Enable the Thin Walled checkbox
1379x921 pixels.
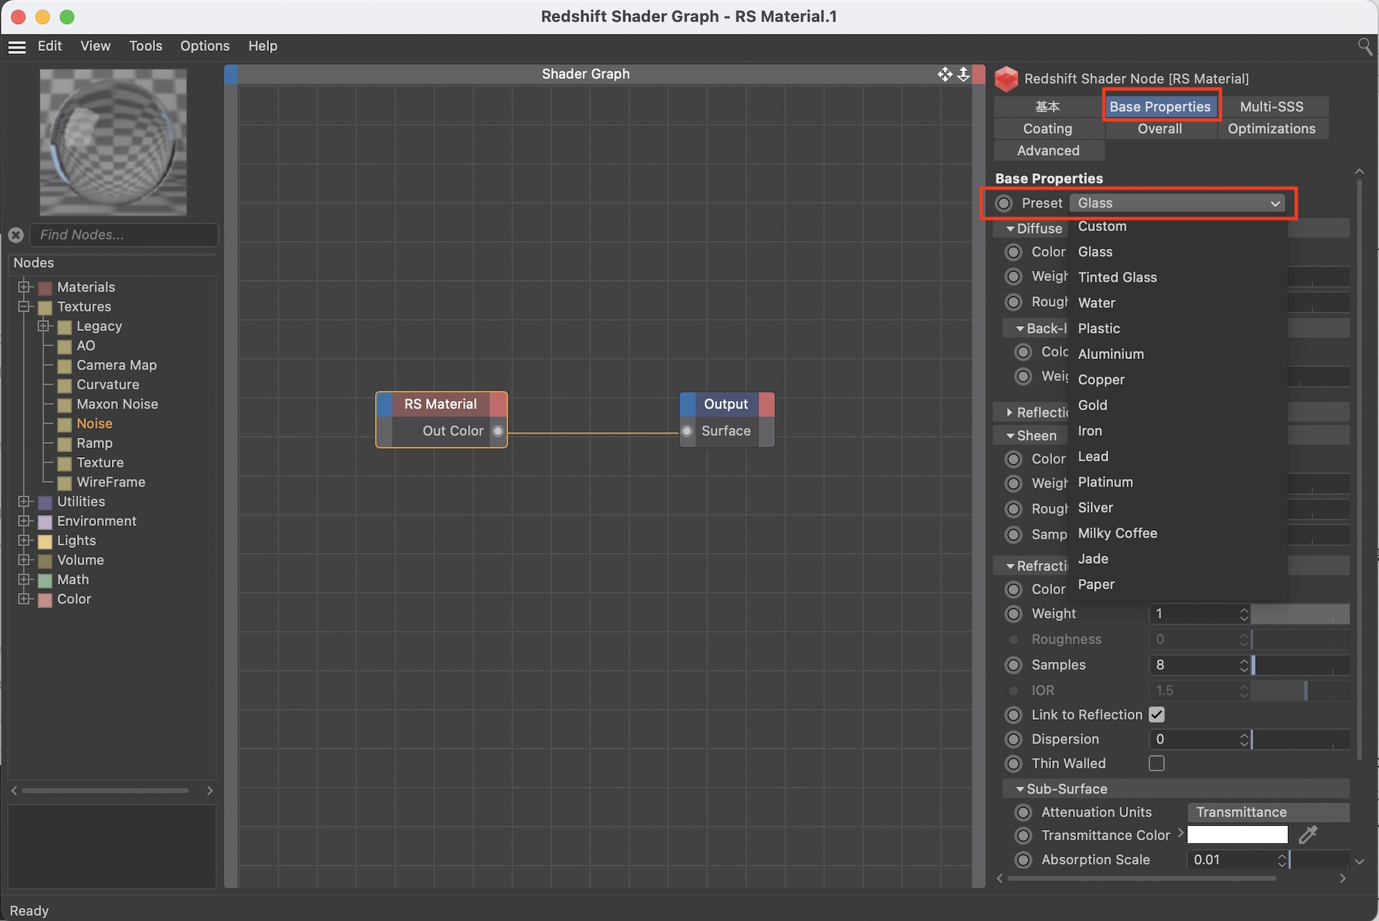coord(1157,763)
